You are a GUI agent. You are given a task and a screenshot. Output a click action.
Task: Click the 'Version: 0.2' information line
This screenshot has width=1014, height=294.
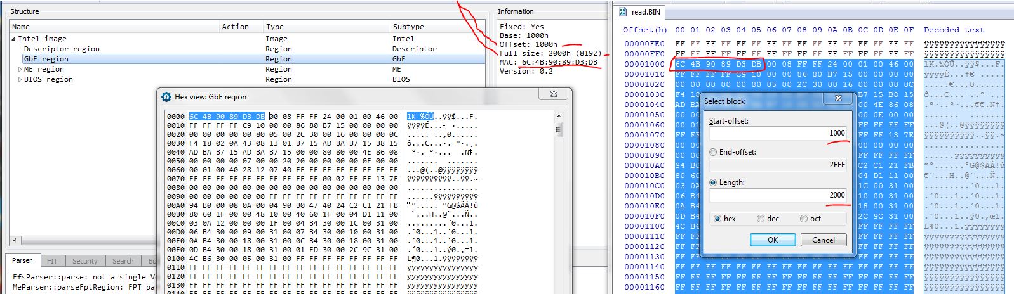pyautogui.click(x=526, y=71)
